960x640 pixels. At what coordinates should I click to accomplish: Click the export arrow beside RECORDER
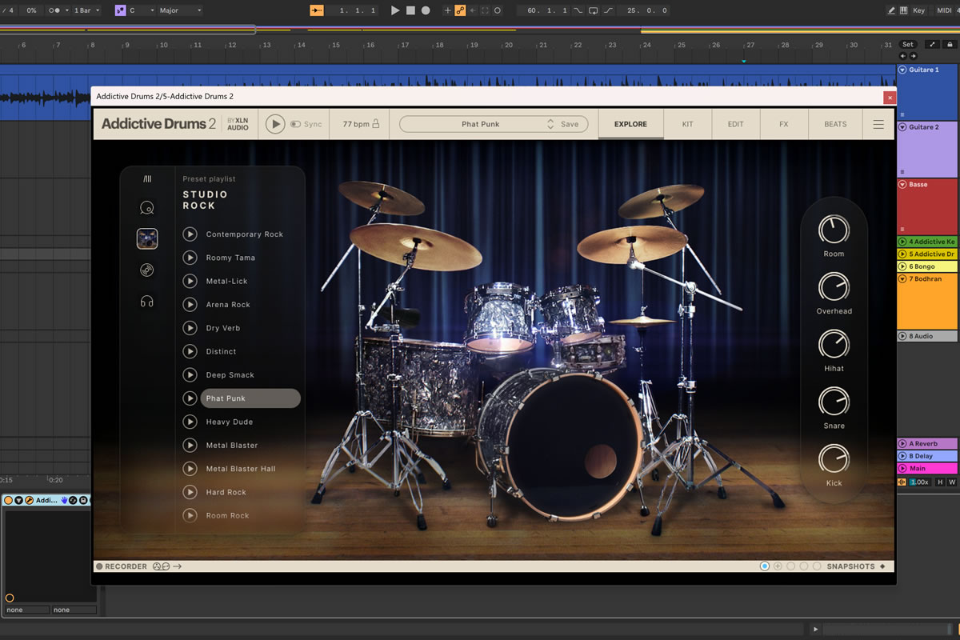click(177, 566)
